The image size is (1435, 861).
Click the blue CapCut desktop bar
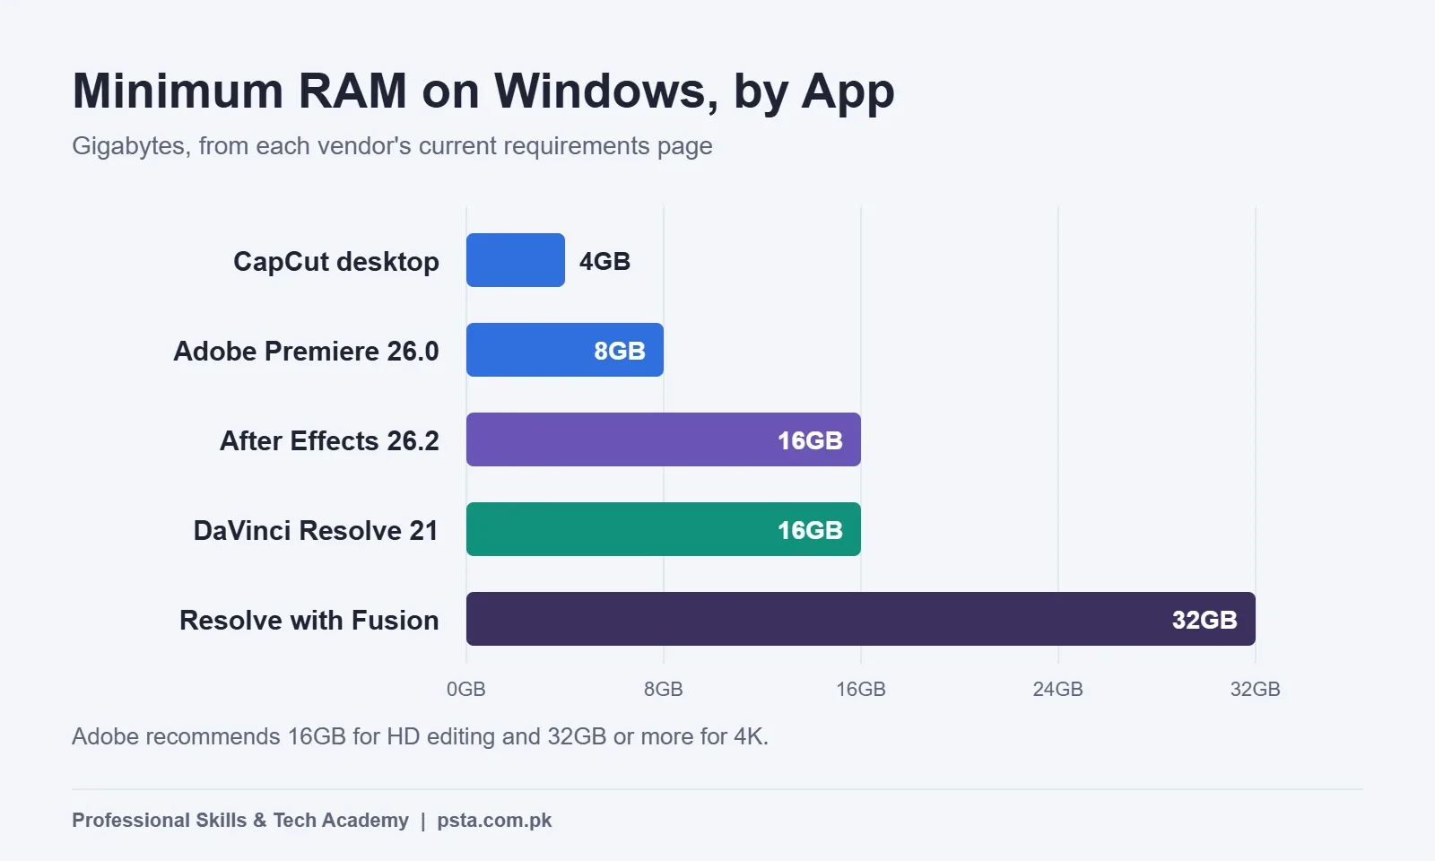click(516, 260)
